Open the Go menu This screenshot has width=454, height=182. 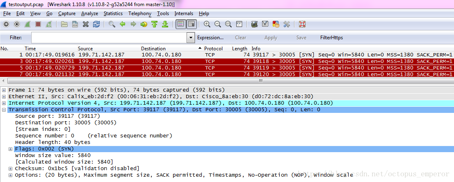click(49, 13)
